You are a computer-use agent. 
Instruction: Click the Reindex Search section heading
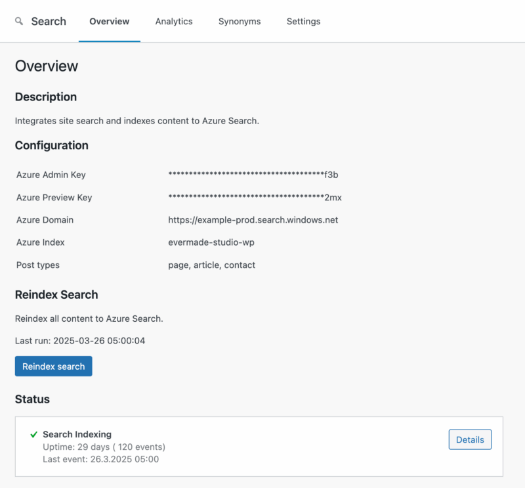(x=56, y=295)
